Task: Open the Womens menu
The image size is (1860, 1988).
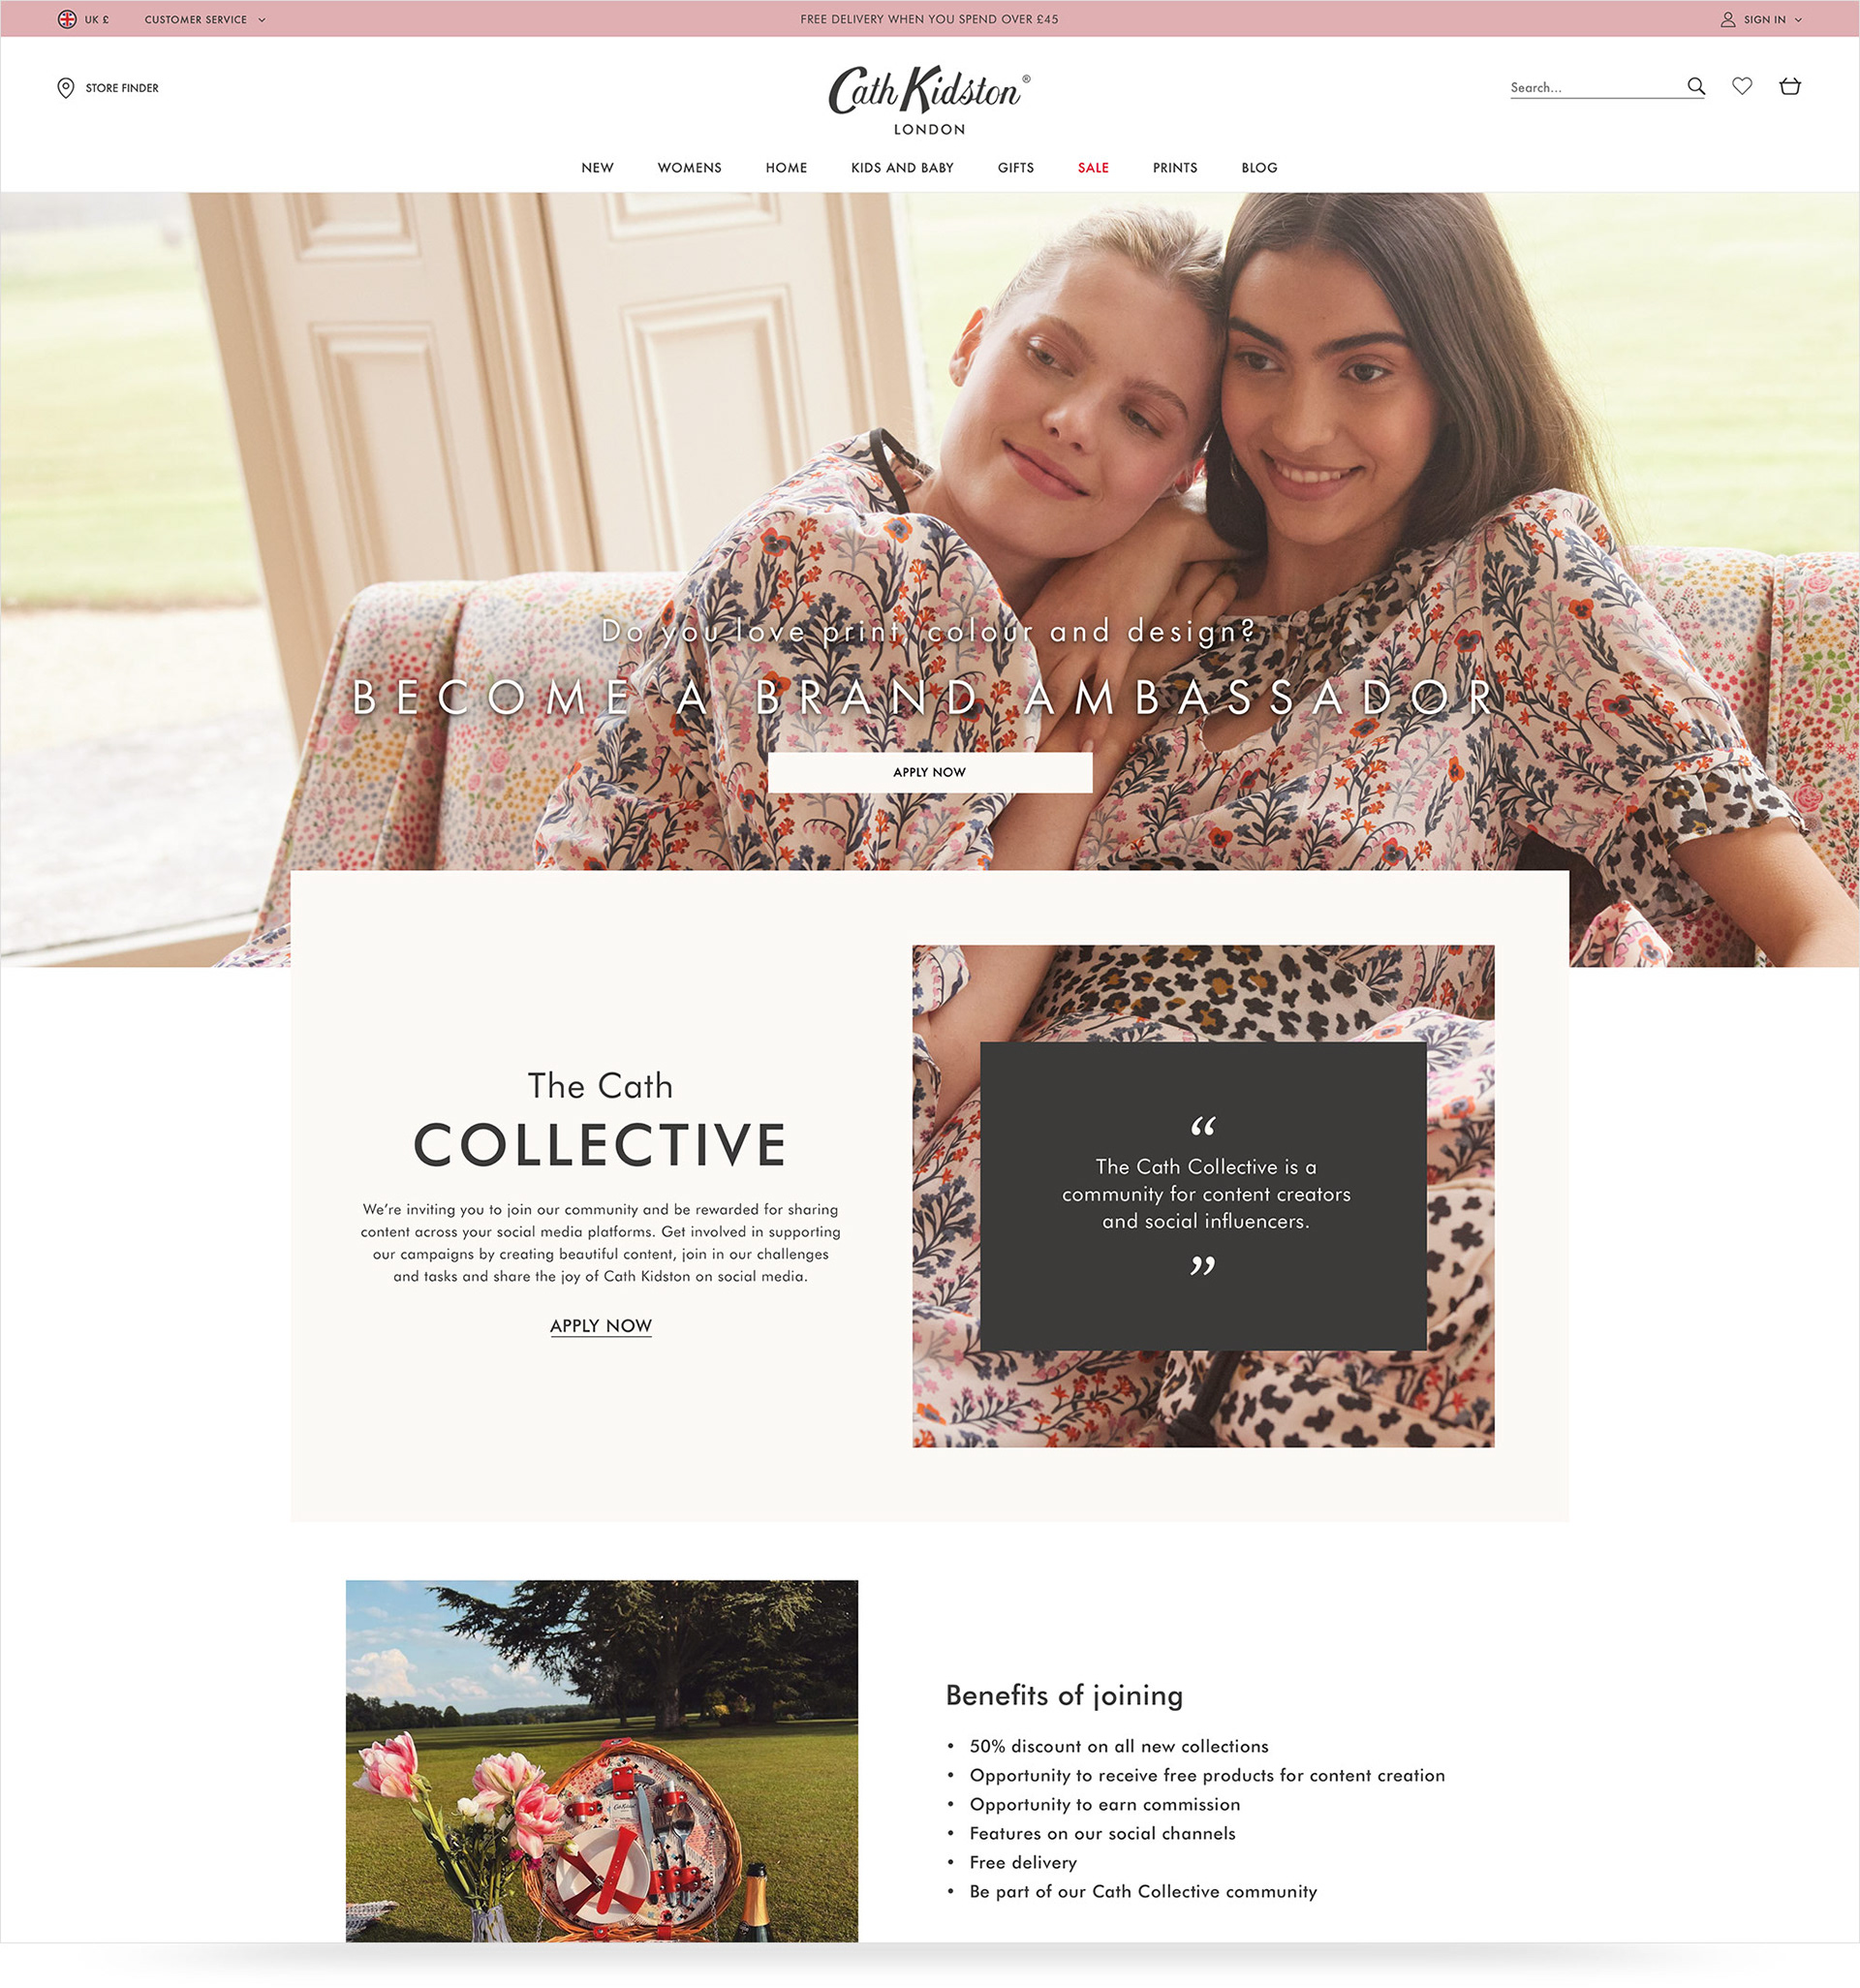Action: click(689, 168)
